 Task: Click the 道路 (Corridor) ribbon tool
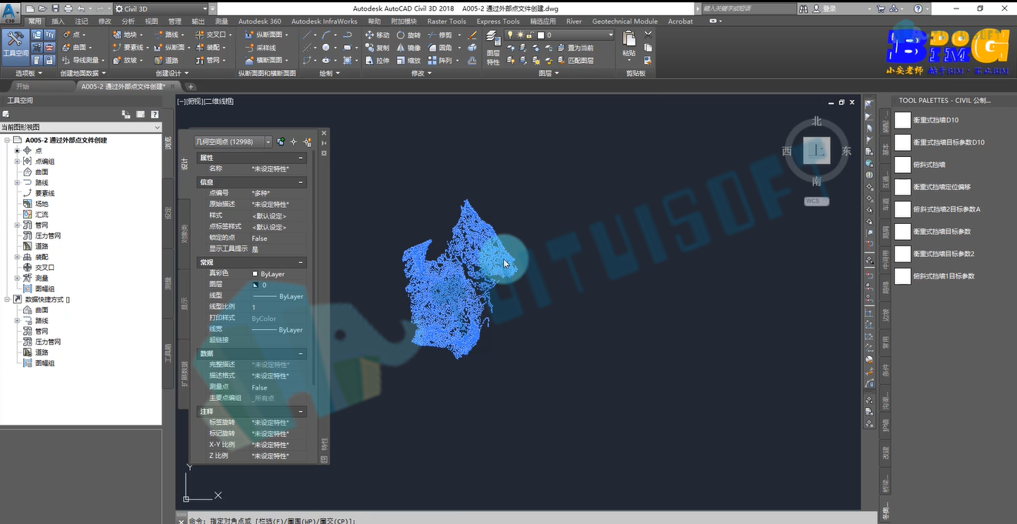point(165,61)
